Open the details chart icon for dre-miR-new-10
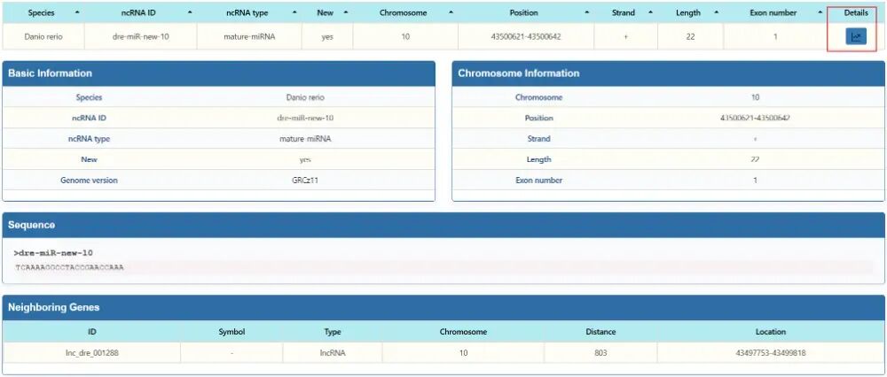Viewport: 887px width, 377px height. click(x=856, y=37)
